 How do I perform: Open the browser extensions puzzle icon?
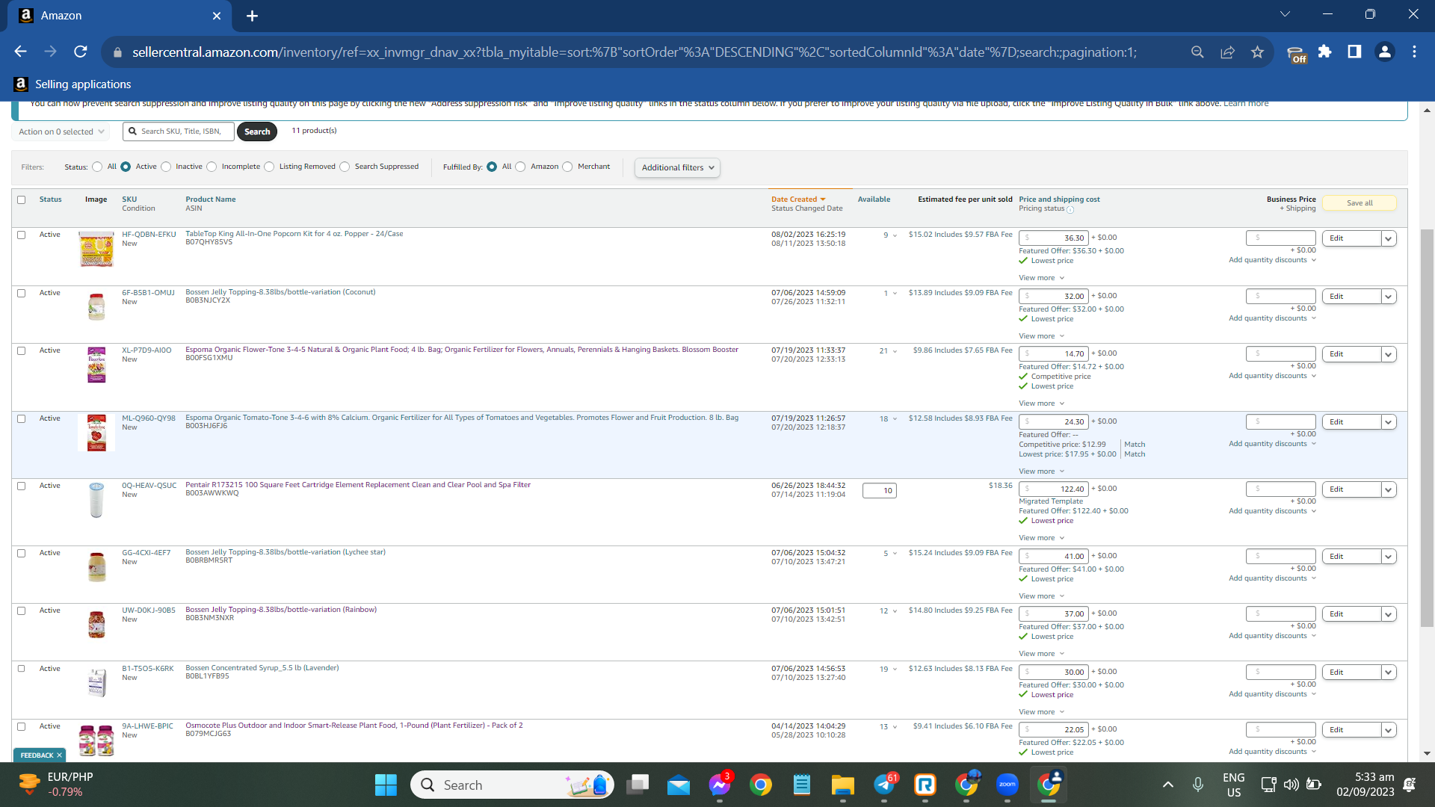pyautogui.click(x=1324, y=52)
